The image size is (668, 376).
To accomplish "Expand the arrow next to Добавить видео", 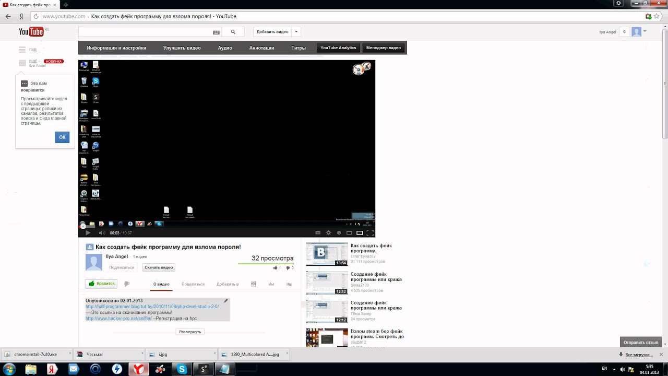I will [x=296, y=32].
